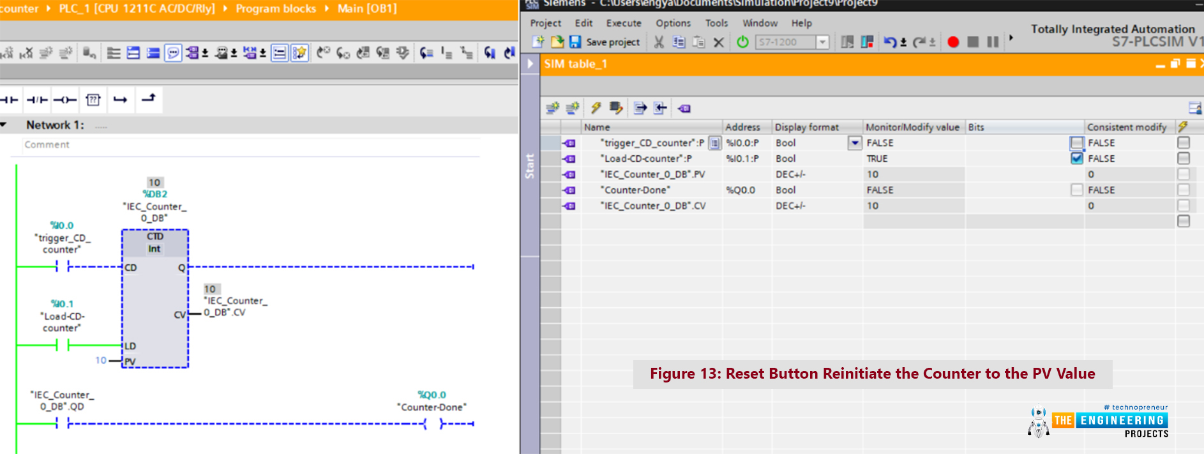Viewport: 1204px width, 454px height.
Task: Open the Execute menu
Action: [x=624, y=23]
